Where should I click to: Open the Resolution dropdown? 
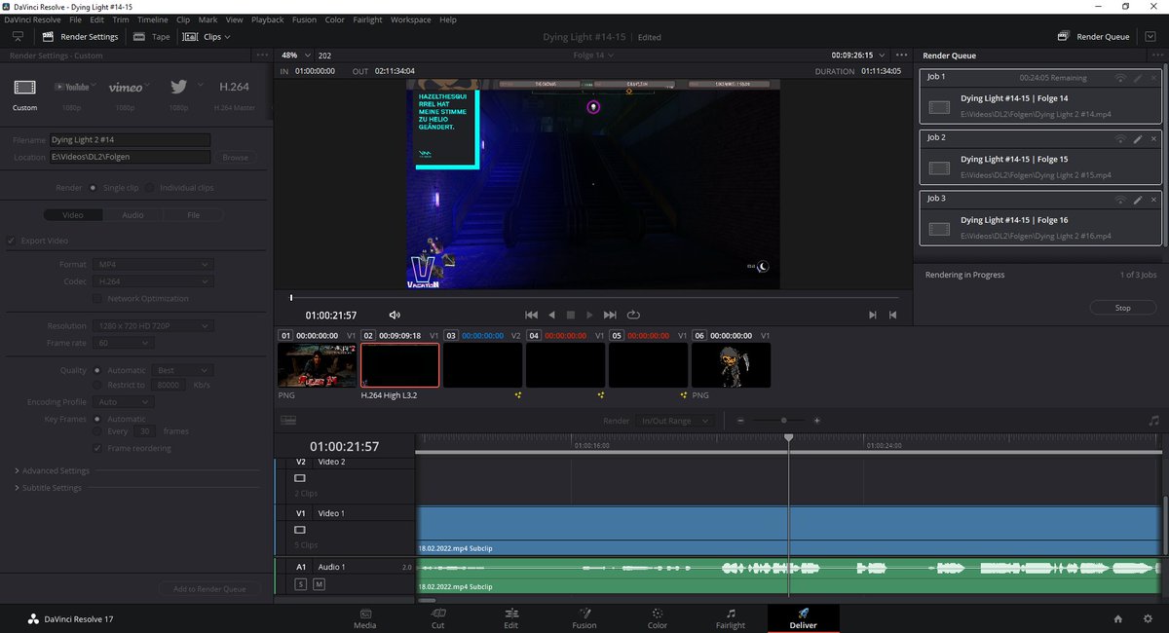coord(153,326)
